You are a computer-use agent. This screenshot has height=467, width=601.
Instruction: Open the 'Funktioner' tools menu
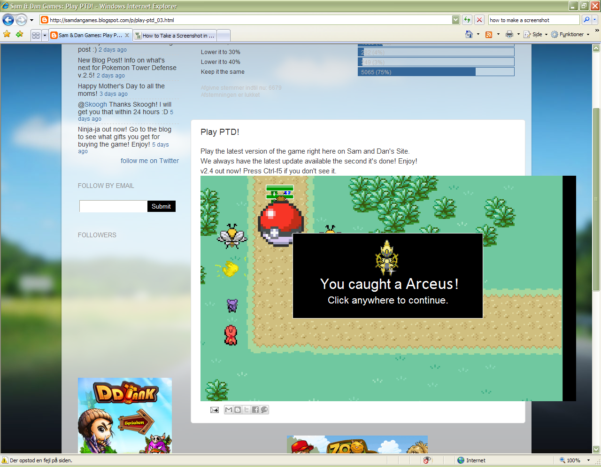570,34
